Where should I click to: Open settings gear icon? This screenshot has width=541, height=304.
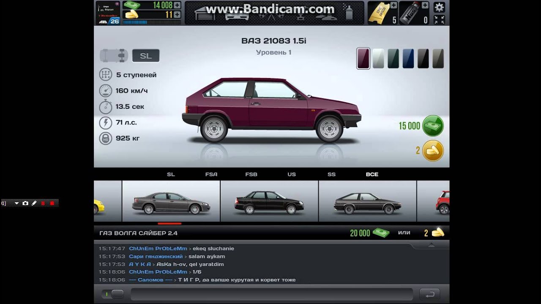pos(440,7)
